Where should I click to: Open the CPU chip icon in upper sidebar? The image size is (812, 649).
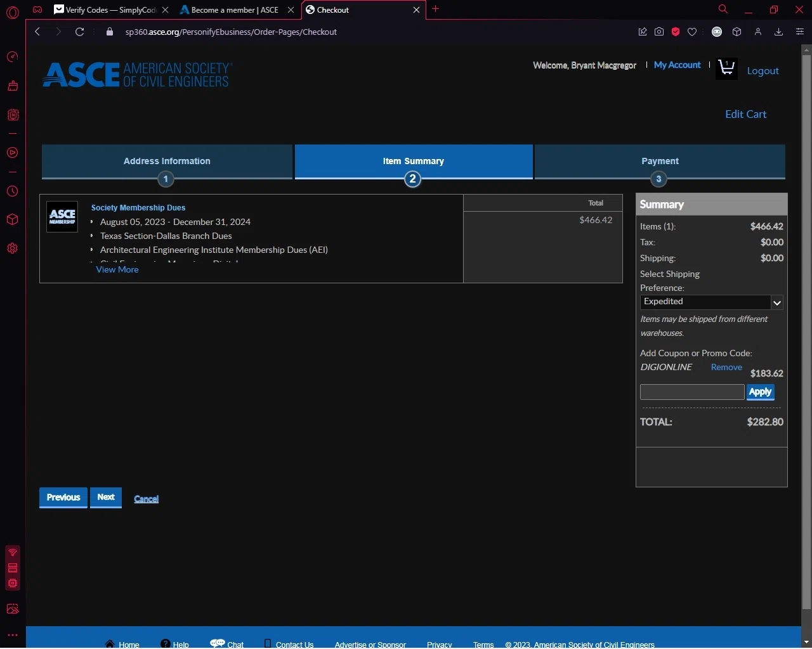[12, 115]
